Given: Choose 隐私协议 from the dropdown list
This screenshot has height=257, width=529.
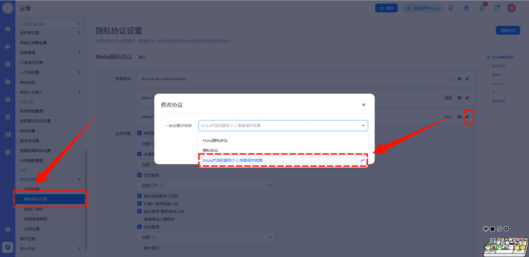Looking at the screenshot, I should click(283, 150).
